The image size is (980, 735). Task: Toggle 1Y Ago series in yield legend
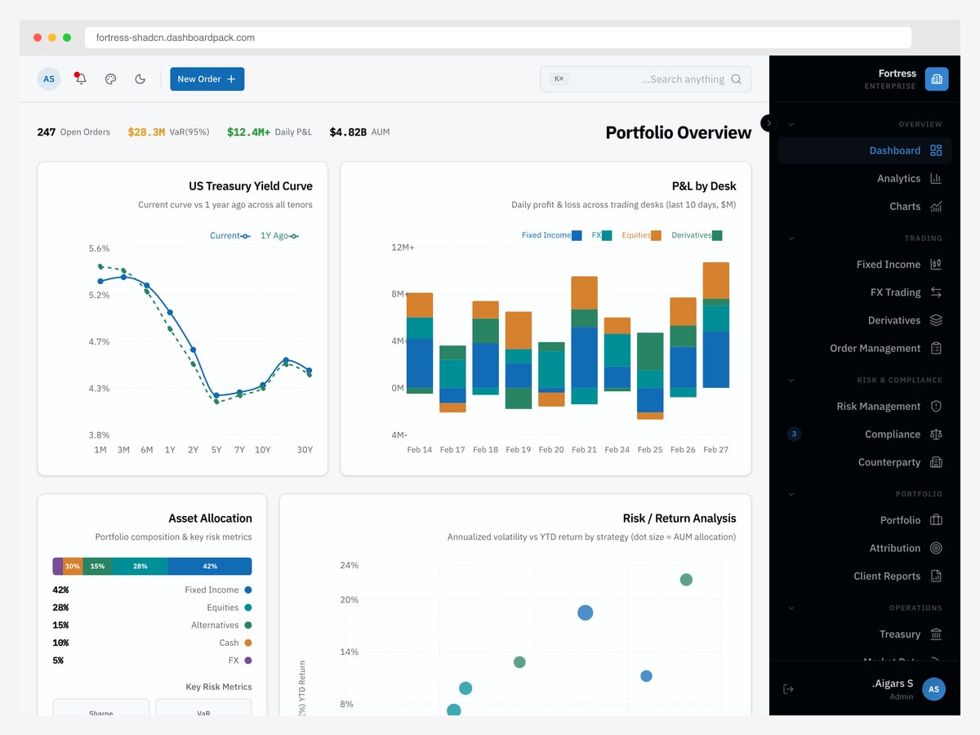click(x=279, y=236)
